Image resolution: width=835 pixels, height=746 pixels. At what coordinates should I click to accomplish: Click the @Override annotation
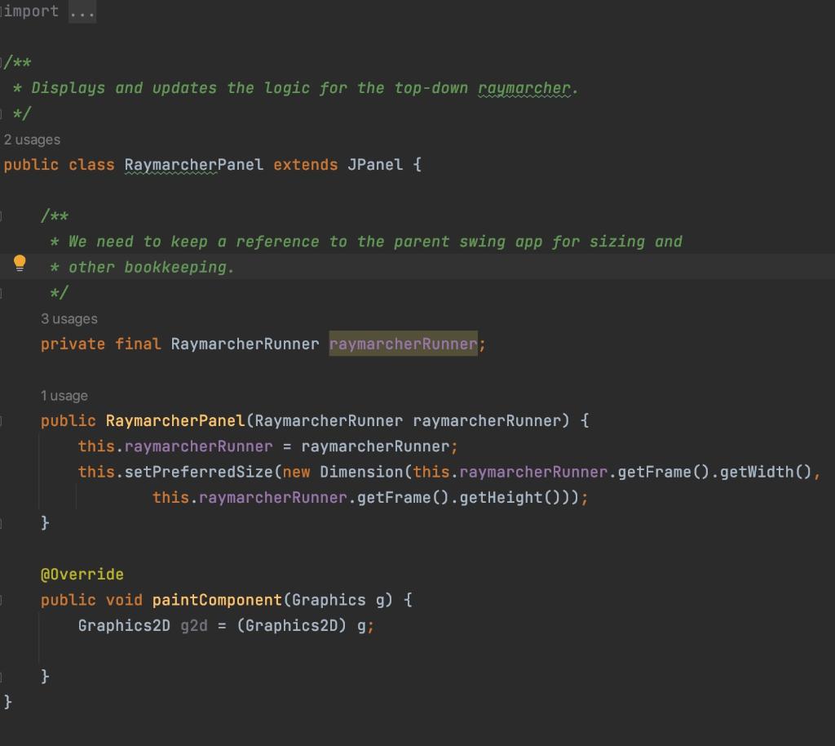pyautogui.click(x=82, y=575)
